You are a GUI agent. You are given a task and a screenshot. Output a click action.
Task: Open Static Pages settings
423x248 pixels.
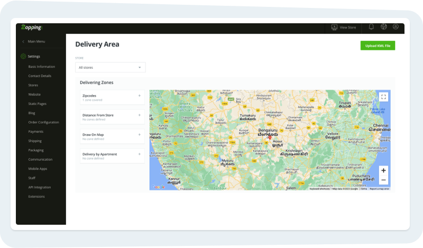coord(37,104)
